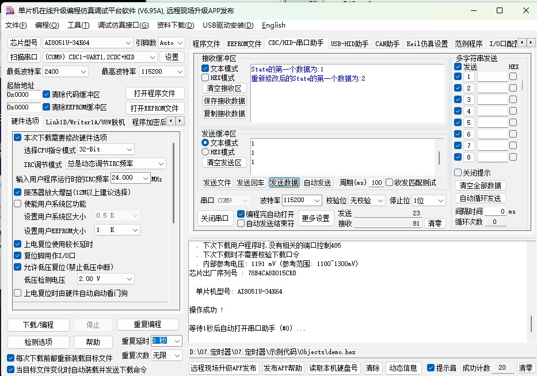537x376 pixels.
Task: Toggle 编程完自动打开 checkbox
Action: tap(241, 214)
